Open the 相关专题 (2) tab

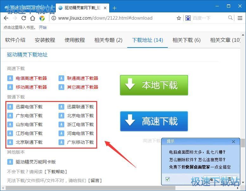tap(108, 40)
